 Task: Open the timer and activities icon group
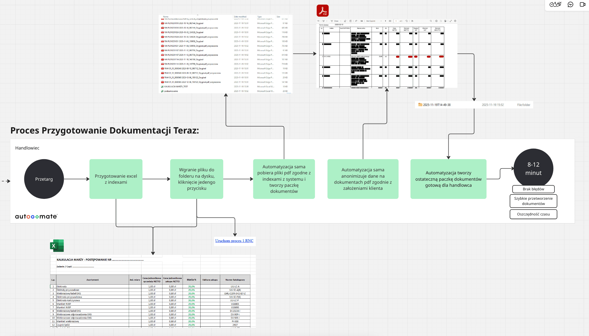(x=555, y=4)
